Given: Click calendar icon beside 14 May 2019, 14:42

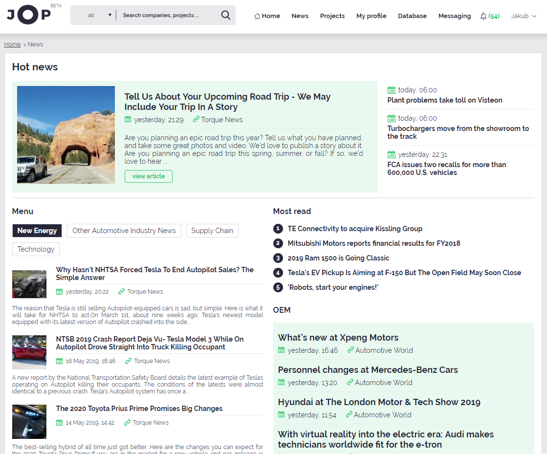Looking at the screenshot, I should tap(59, 423).
